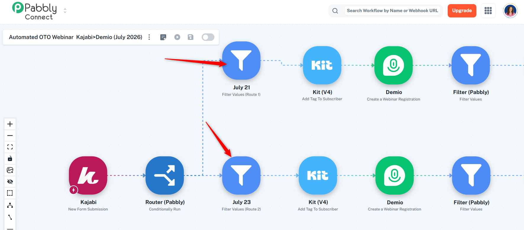Run the workflow with the play icon
Viewport: 524px width, 230px height.
coord(177,37)
